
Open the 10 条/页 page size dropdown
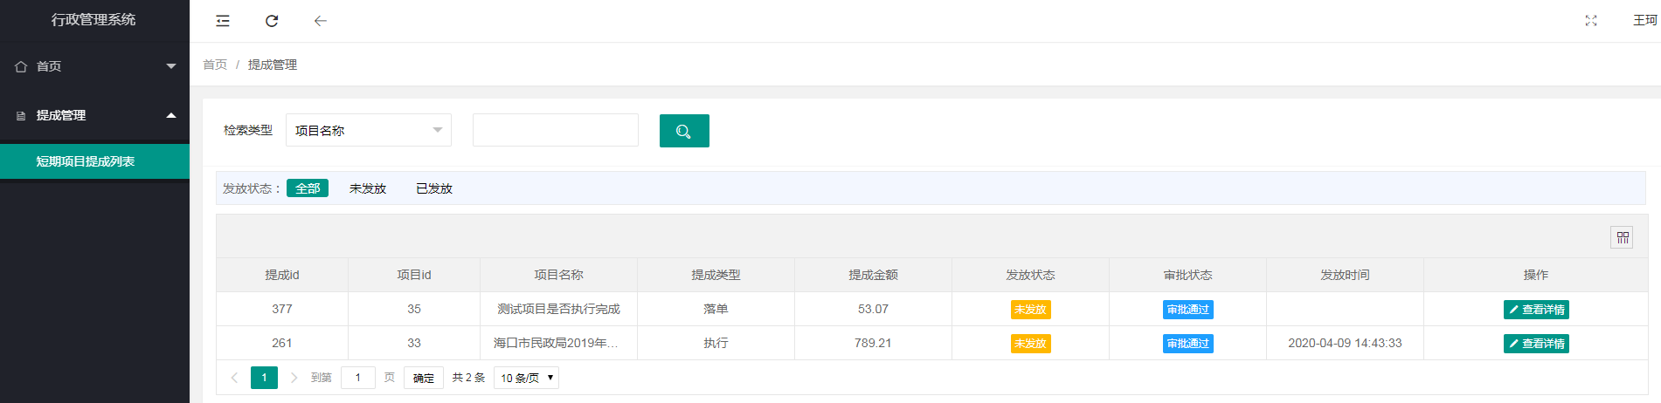(527, 378)
